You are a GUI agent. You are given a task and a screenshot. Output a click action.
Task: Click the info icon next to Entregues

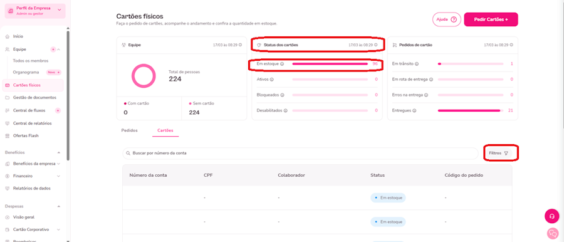pos(414,110)
